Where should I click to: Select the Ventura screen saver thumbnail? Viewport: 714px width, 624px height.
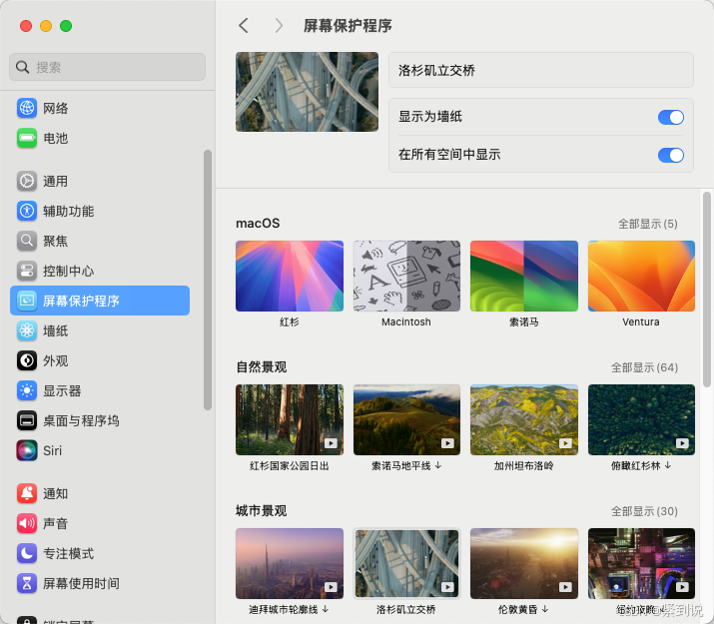pos(641,276)
